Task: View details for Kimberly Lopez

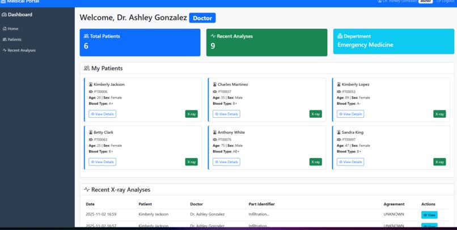Action: tap(350, 114)
